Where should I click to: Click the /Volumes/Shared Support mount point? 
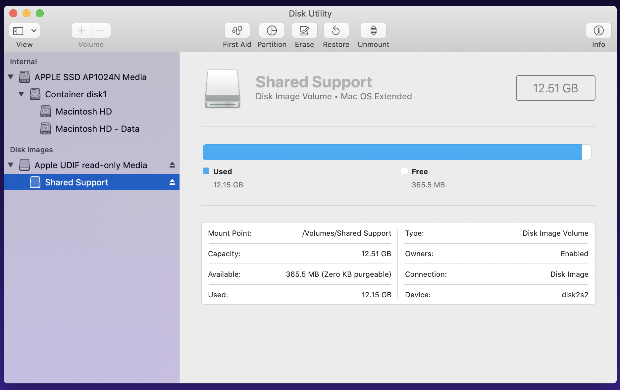click(347, 233)
